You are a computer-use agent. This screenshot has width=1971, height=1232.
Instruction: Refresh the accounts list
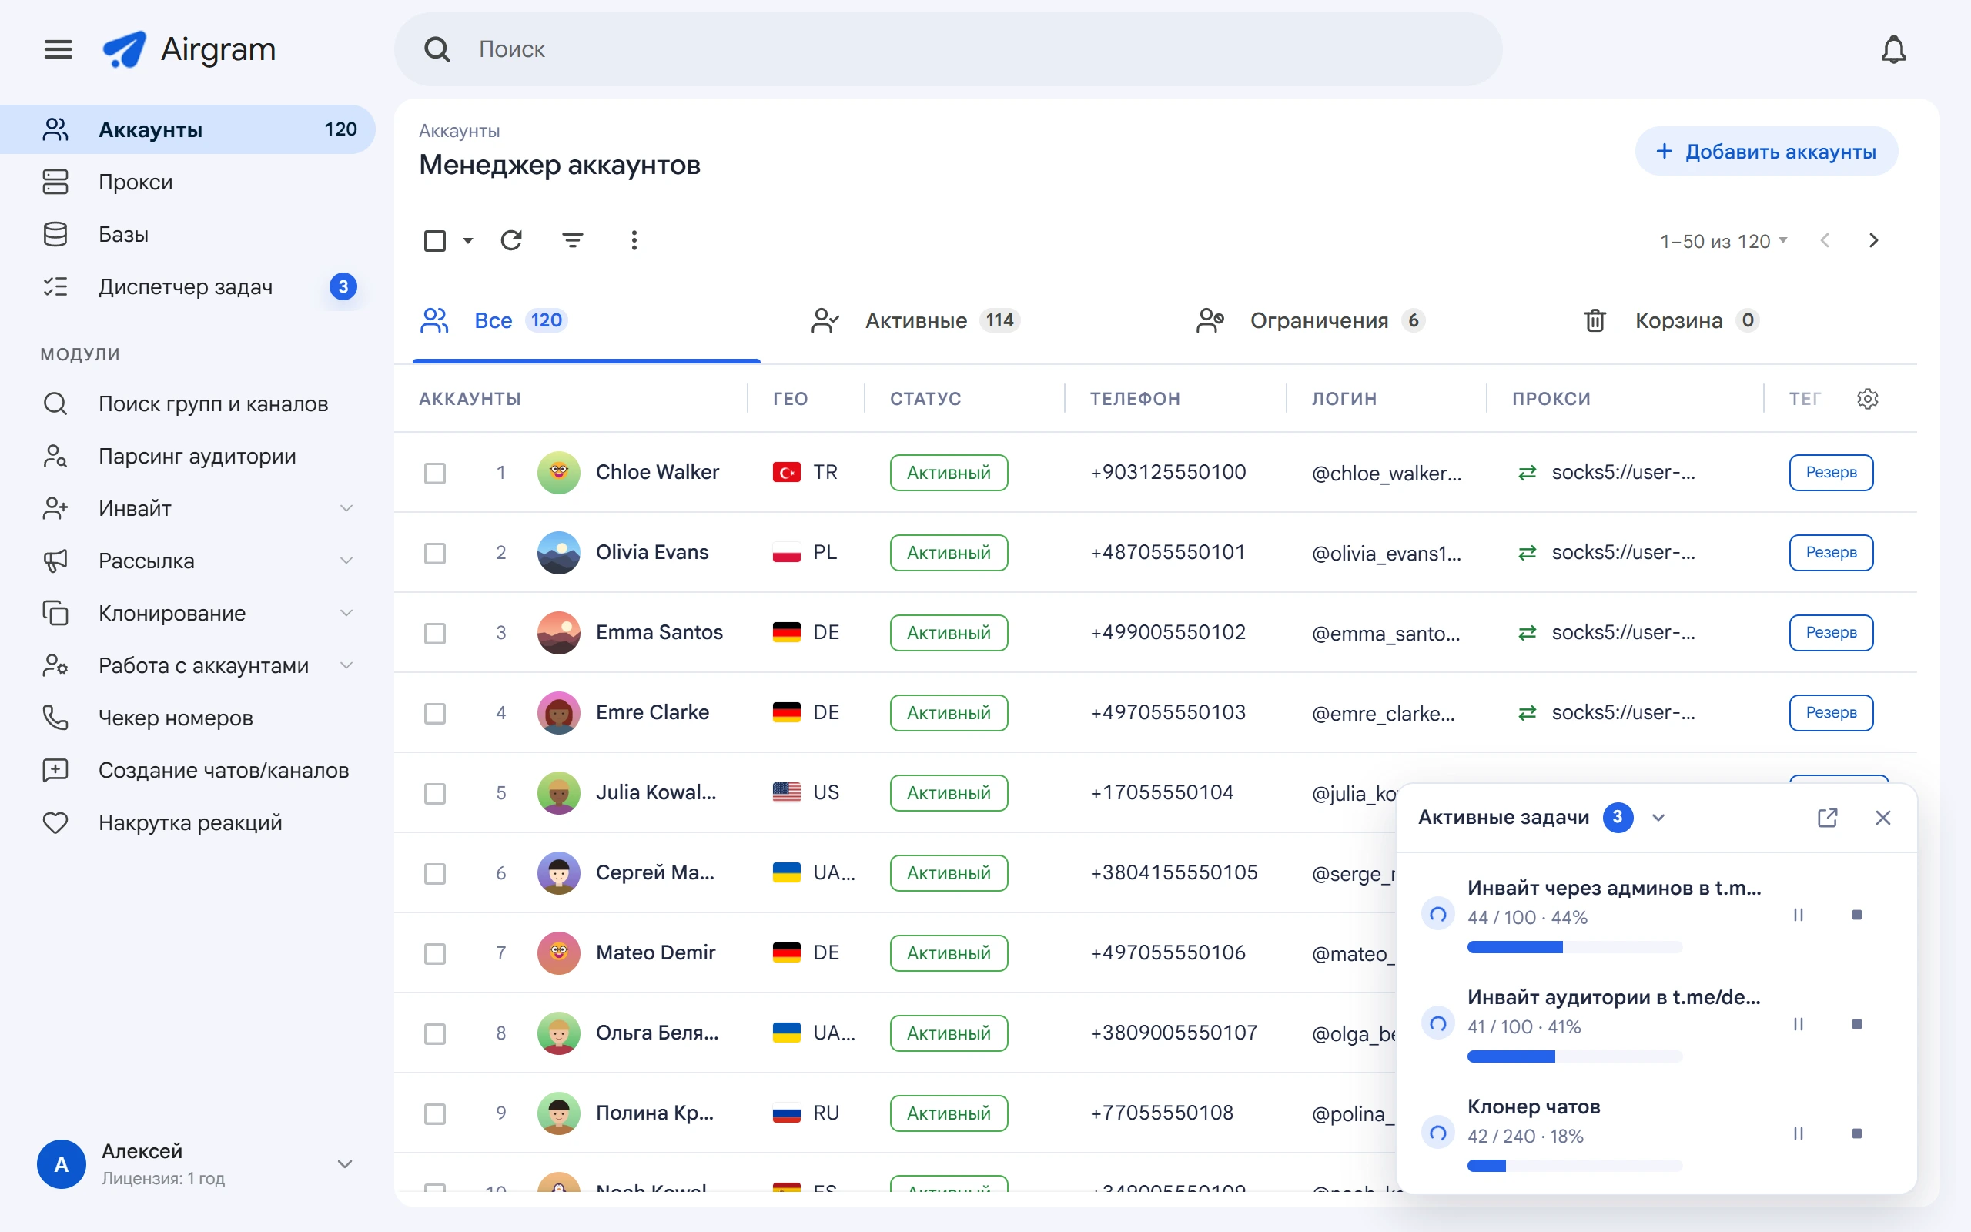(x=511, y=240)
